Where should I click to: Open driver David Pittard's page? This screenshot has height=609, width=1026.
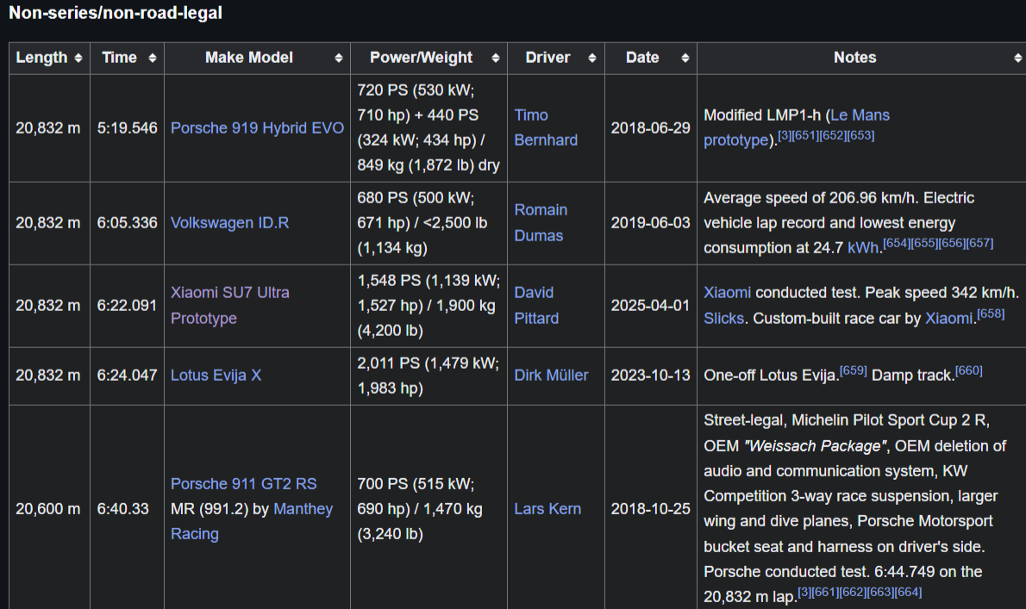point(536,305)
